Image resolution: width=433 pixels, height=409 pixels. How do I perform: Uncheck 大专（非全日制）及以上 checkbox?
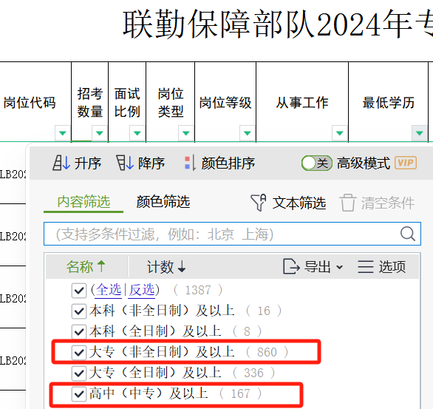79,352
